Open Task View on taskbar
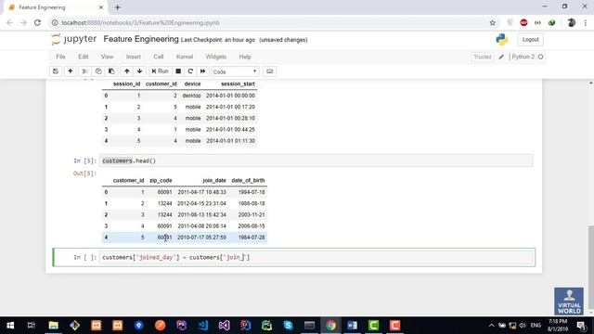 [x=32, y=326]
